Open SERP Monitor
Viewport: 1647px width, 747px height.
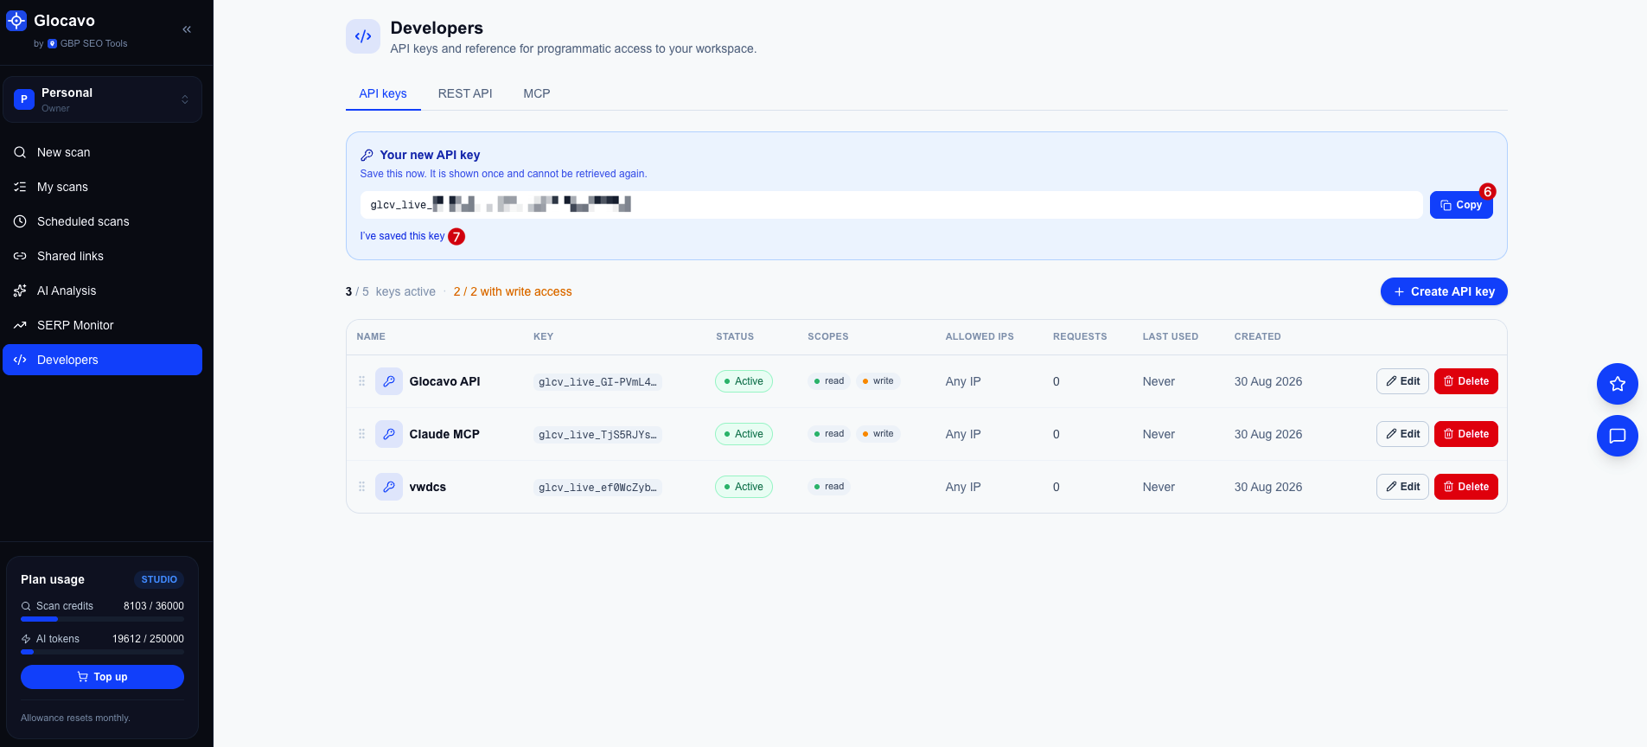(102, 325)
